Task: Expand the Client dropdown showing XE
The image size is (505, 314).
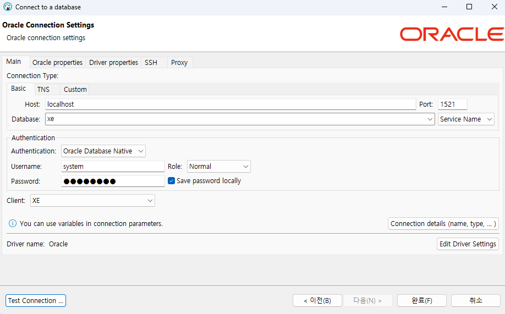Action: click(x=92, y=200)
